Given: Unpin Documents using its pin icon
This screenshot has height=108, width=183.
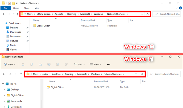Looking at the screenshot, I should [x=27, y=36].
